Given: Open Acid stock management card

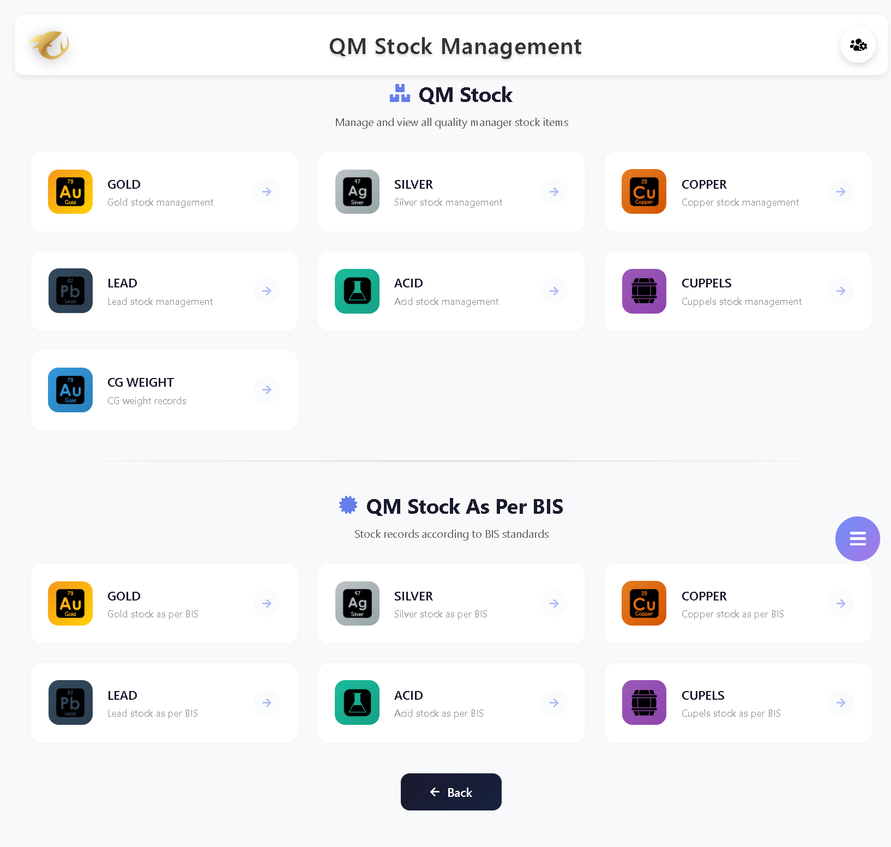Looking at the screenshot, I should (450, 291).
